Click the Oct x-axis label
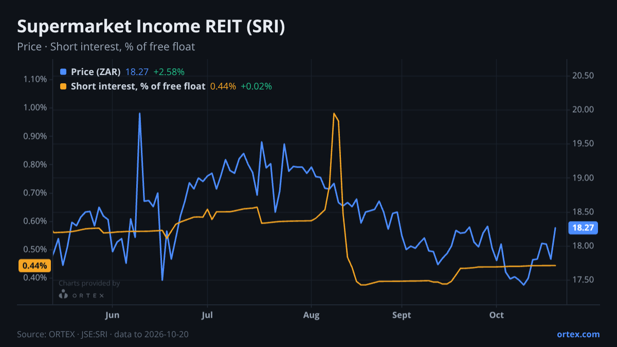Viewport: 617px width, 347px height. pos(496,315)
